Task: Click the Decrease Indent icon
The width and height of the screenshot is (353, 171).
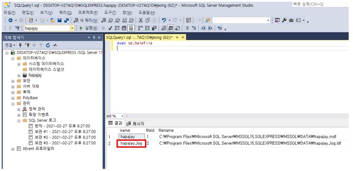Action: [203, 28]
